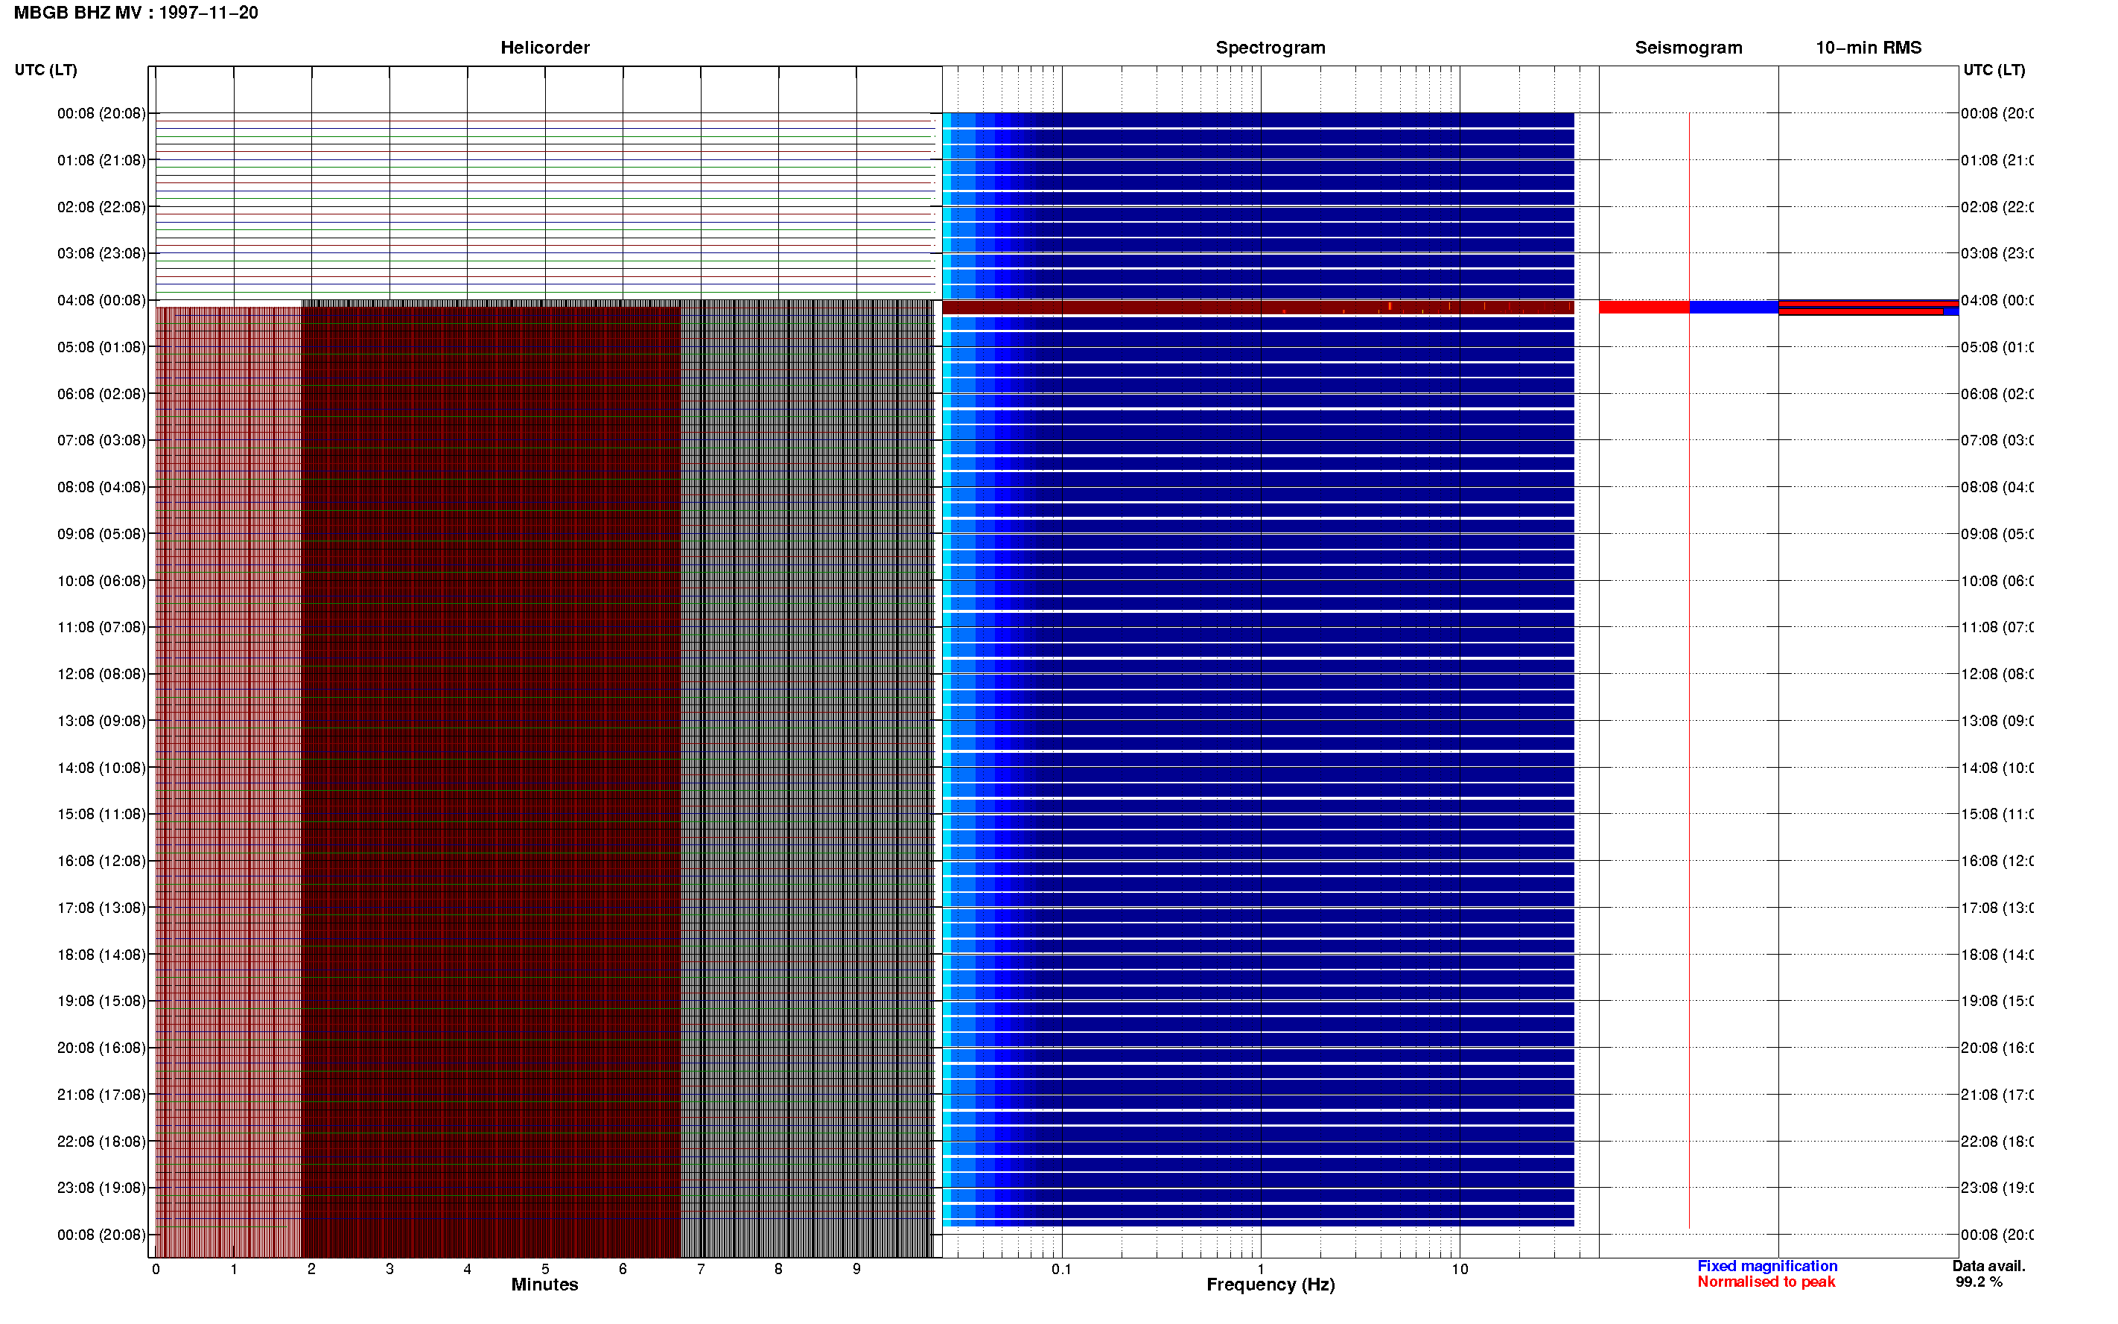
Task: Click the 'Fixed magnification' blue legend text
Action: (x=1767, y=1266)
